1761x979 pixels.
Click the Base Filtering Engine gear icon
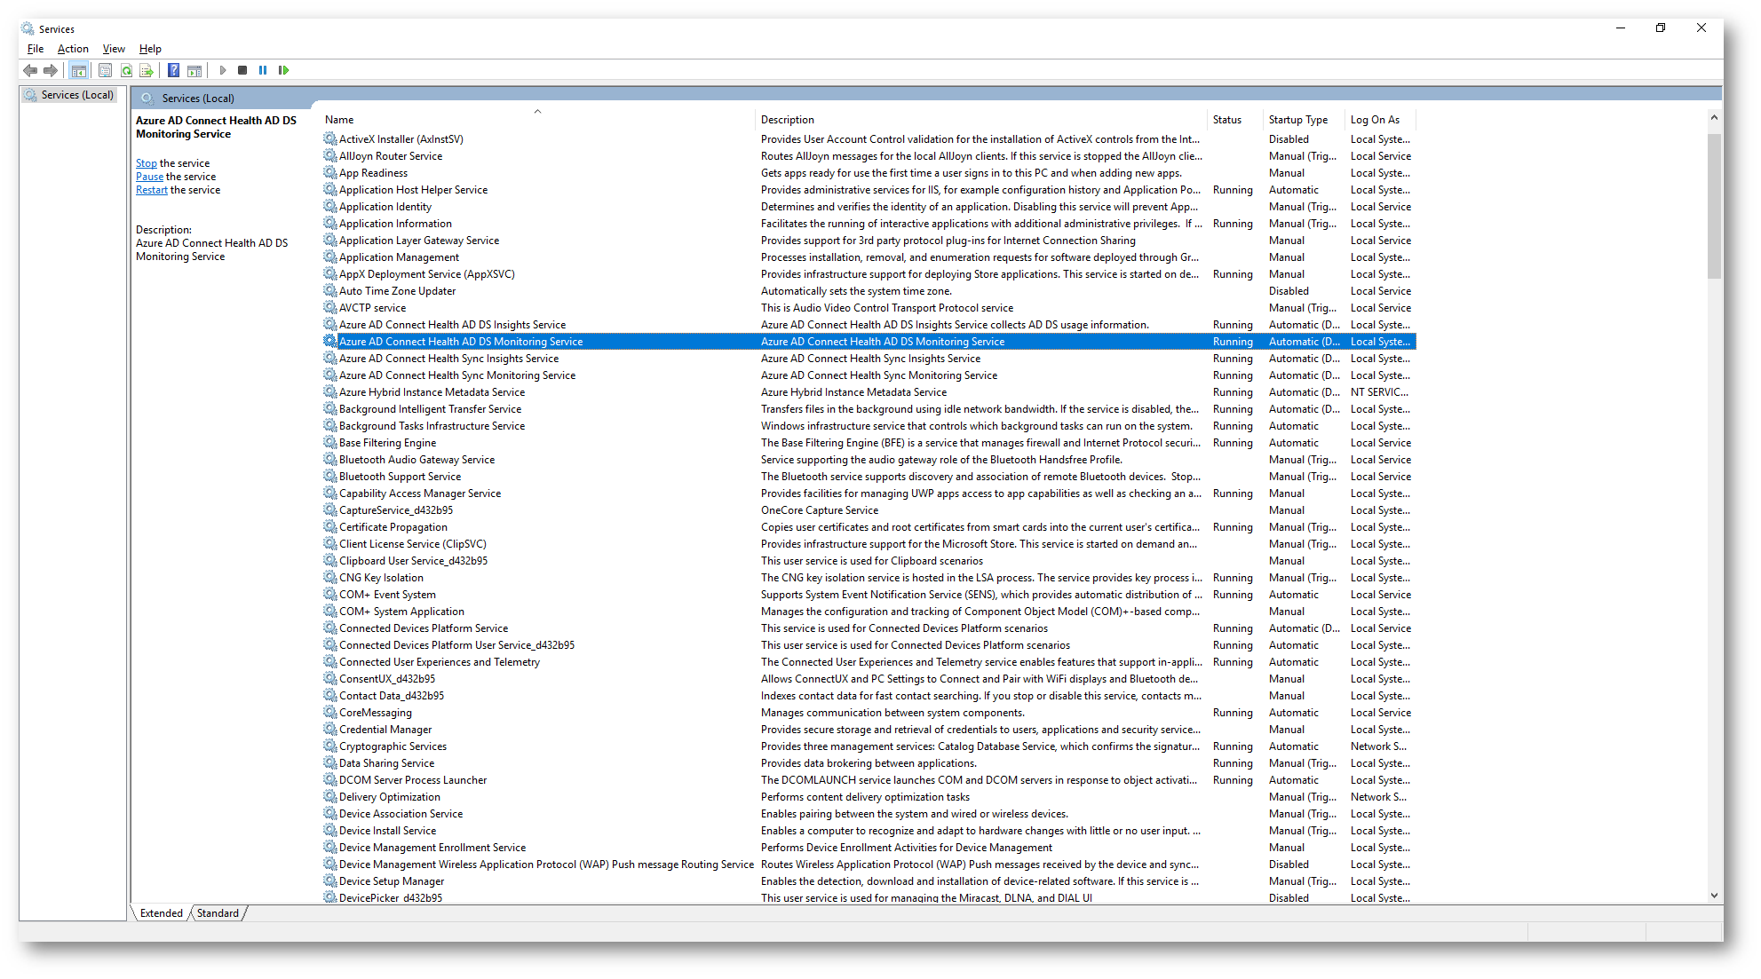pyautogui.click(x=329, y=443)
